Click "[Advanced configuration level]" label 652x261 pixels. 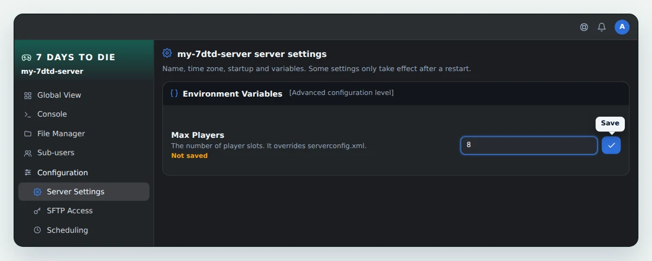(341, 93)
